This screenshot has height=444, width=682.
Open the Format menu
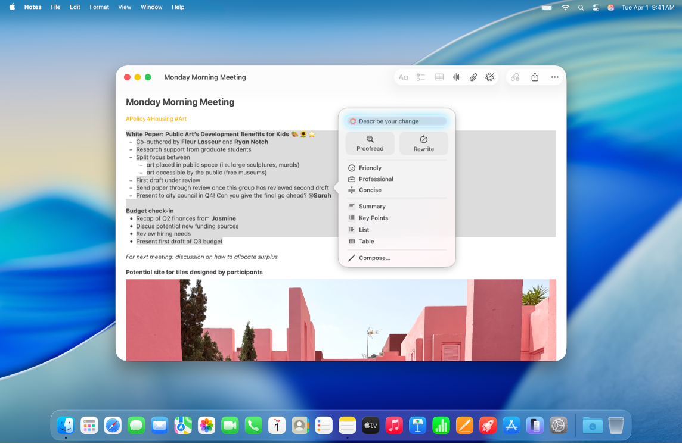click(99, 7)
